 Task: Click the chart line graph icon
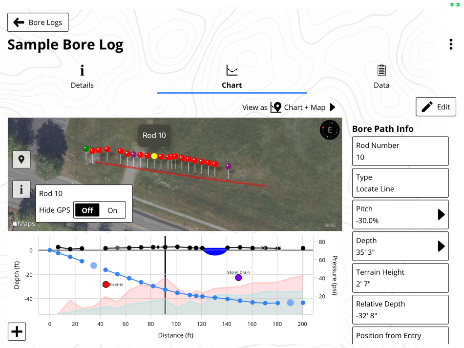(x=232, y=70)
